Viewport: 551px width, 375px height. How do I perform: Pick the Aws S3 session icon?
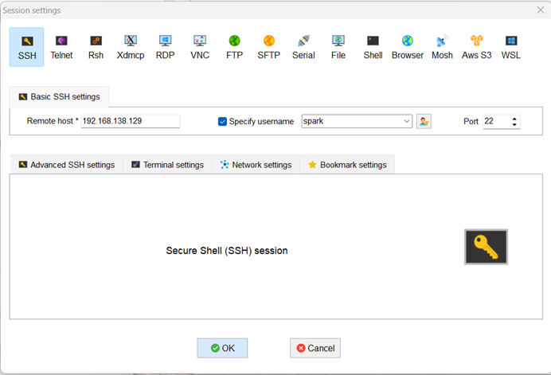pos(476,47)
